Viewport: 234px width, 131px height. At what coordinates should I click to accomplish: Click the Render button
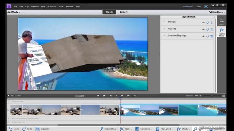click(x=189, y=96)
